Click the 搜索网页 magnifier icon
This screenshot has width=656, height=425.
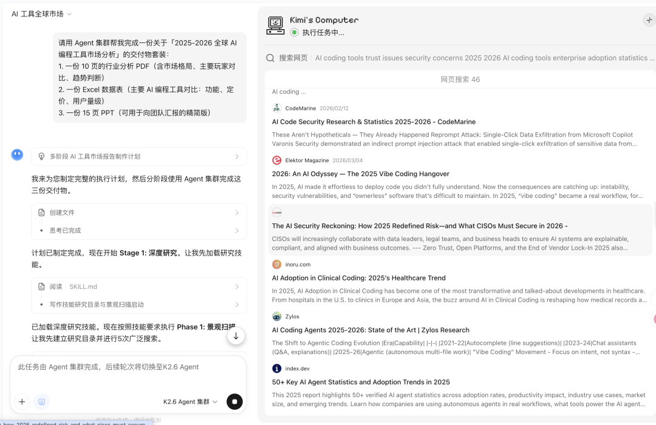270,58
